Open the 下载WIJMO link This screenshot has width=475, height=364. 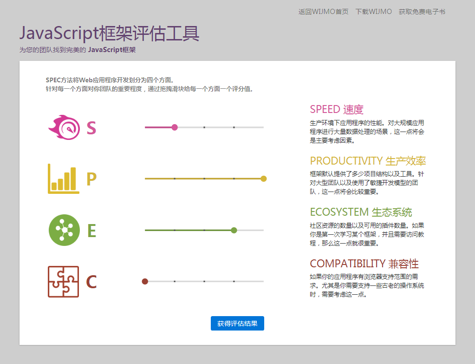[x=373, y=12]
